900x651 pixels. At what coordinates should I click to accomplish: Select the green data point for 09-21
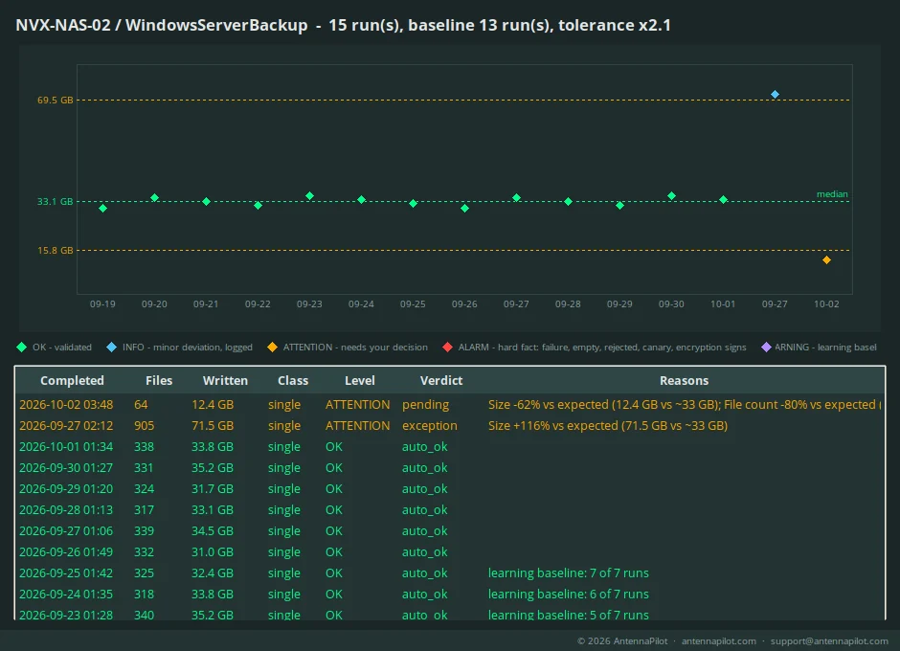[206, 201]
